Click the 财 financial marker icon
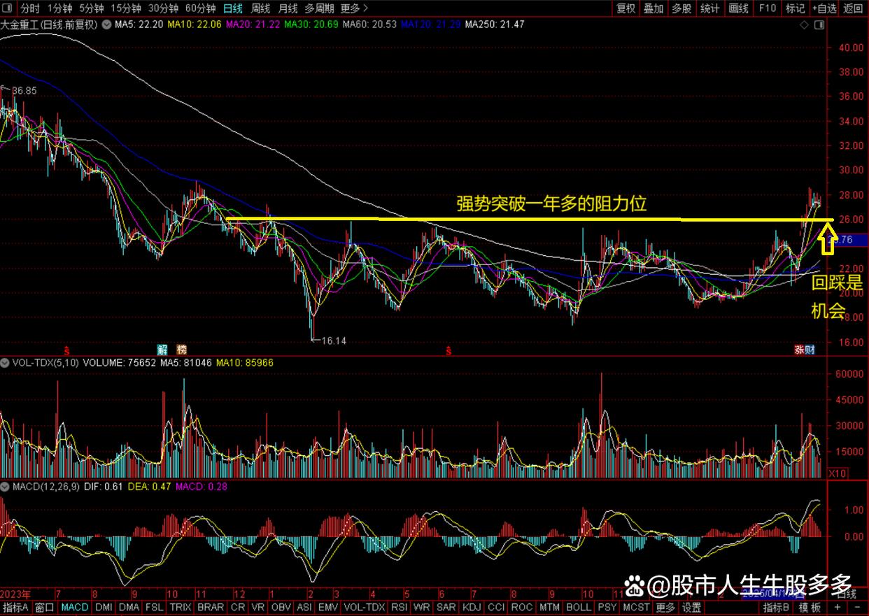869x616 pixels. pyautogui.click(x=810, y=350)
